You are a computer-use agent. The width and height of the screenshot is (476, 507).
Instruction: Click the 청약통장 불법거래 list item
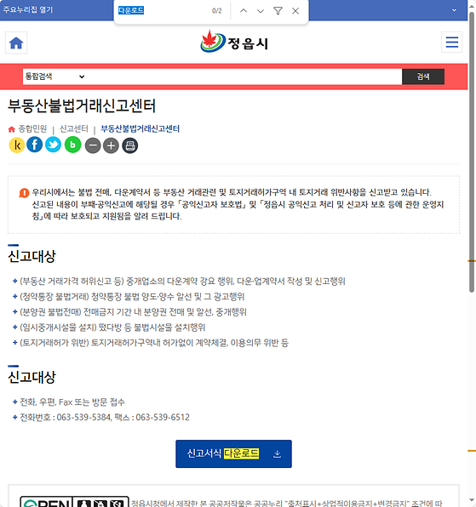pos(132,297)
